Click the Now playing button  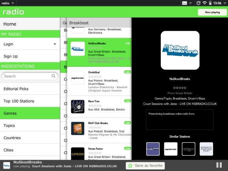(x=212, y=12)
